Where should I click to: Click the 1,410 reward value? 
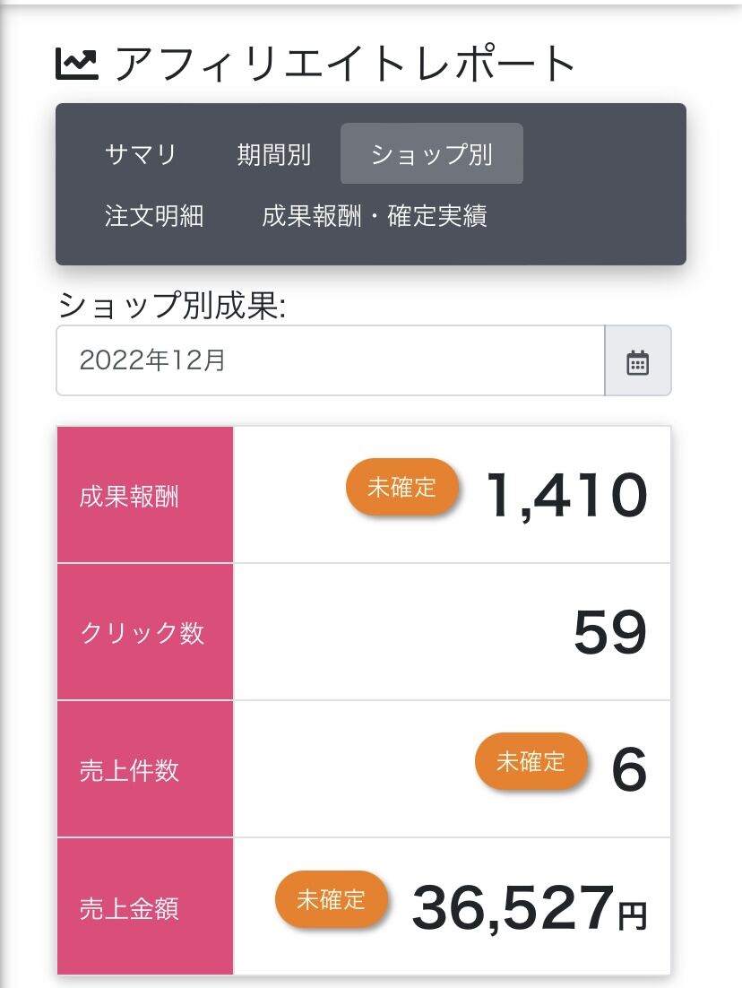tap(565, 496)
